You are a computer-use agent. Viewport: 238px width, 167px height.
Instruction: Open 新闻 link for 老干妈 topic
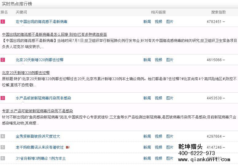click(x=147, y=147)
